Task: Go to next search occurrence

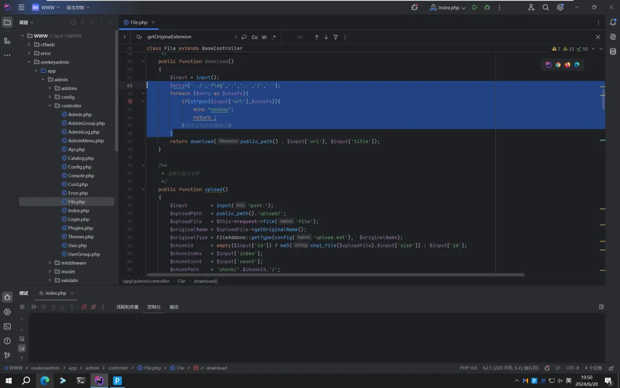Action: click(x=326, y=37)
